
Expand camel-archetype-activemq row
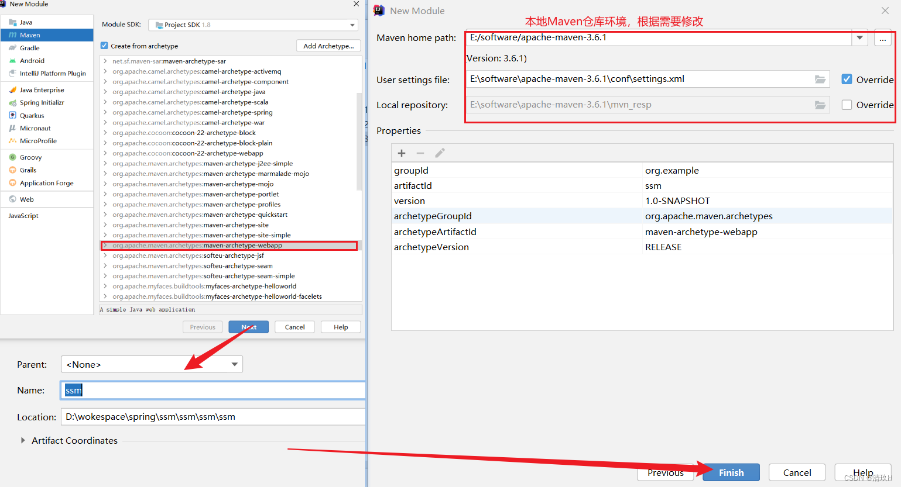pos(105,71)
